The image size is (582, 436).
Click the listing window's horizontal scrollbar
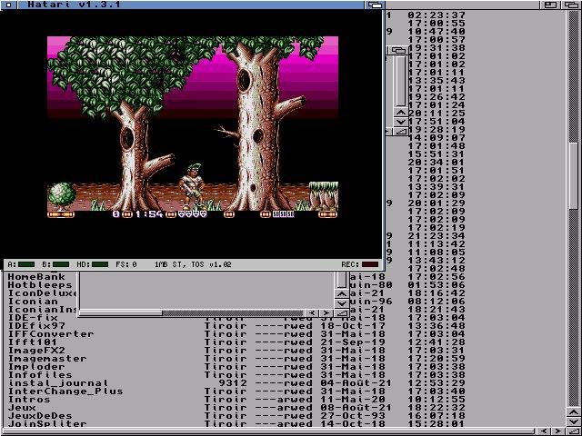click(269, 431)
